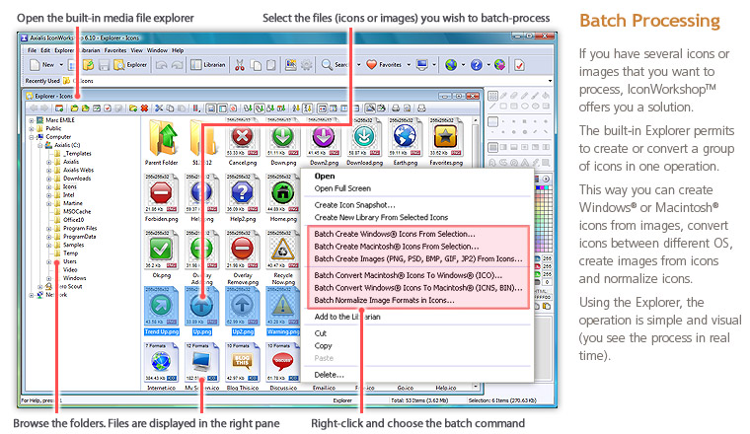Viewport: 750px width, 434px height.
Task: Click the scissors icon in Explorer window toolbar
Action: pos(160,108)
